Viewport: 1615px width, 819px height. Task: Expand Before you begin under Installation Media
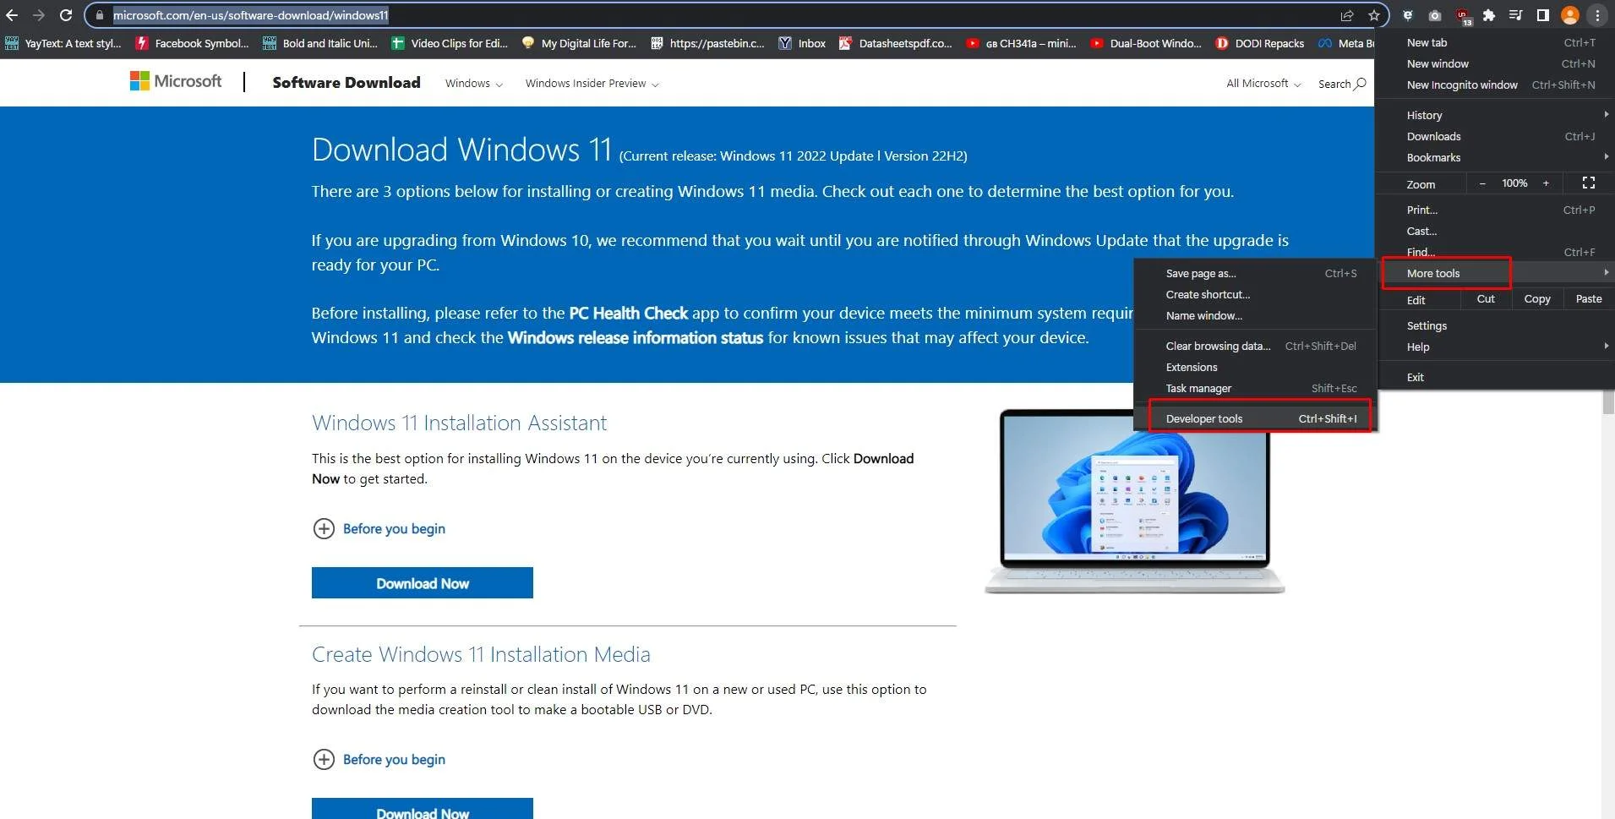click(x=379, y=759)
